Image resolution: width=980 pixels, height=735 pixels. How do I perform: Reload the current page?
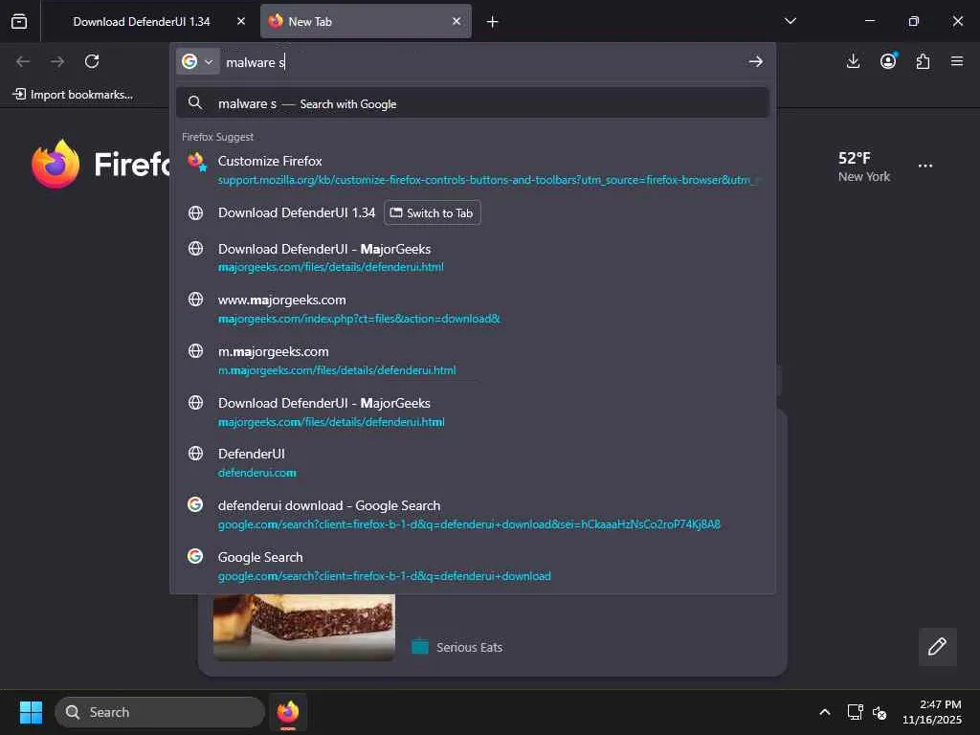point(92,61)
